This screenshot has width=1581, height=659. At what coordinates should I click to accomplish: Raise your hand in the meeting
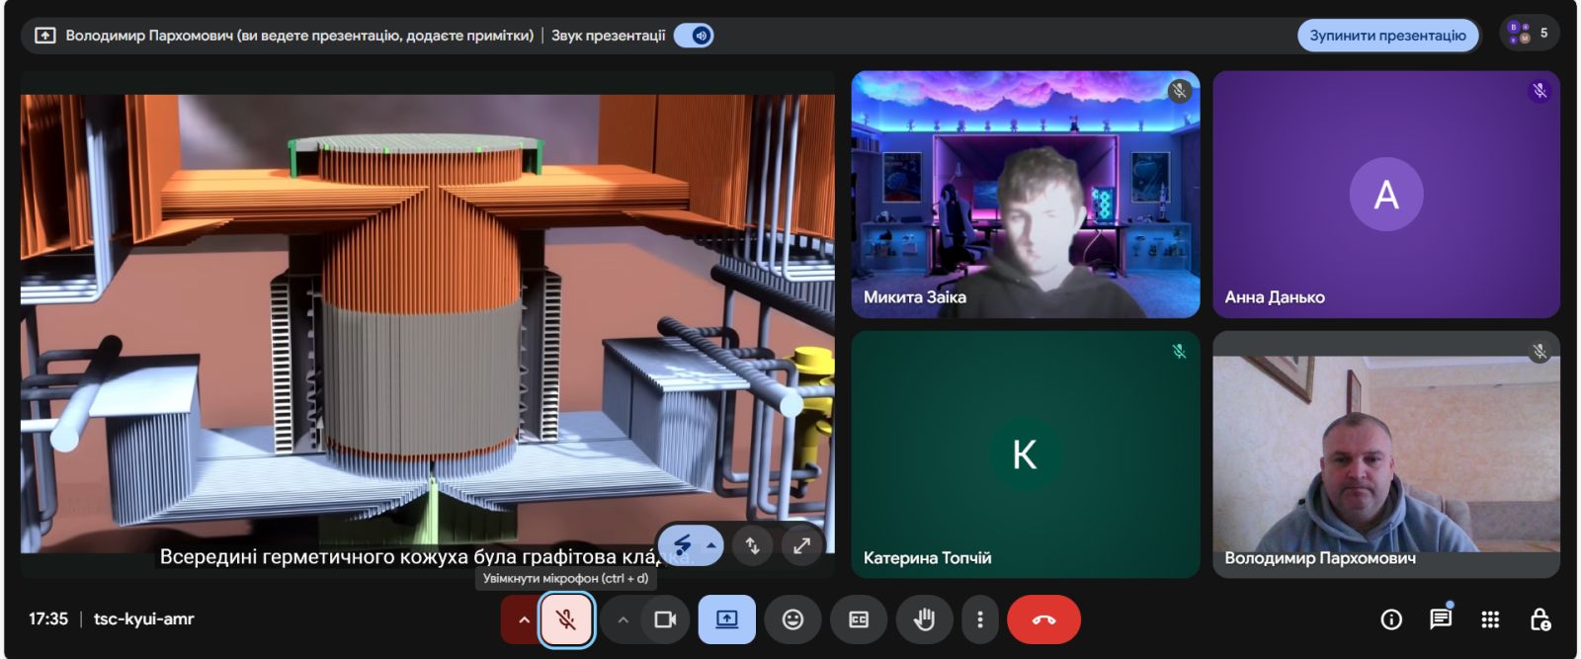point(924,619)
